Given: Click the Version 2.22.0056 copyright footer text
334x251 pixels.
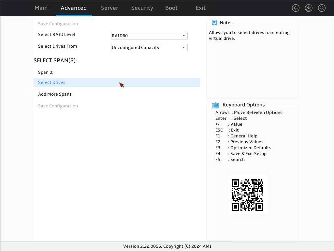Looking at the screenshot, I should pyautogui.click(x=167, y=246).
